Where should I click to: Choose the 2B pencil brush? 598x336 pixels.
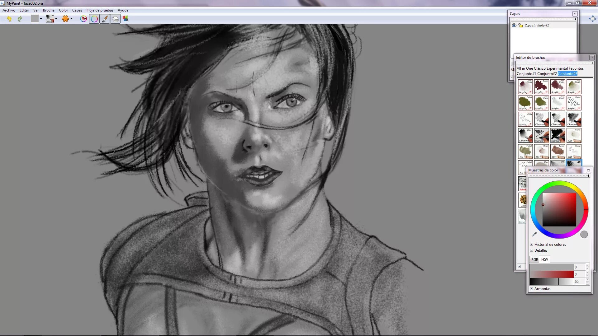pos(558,163)
